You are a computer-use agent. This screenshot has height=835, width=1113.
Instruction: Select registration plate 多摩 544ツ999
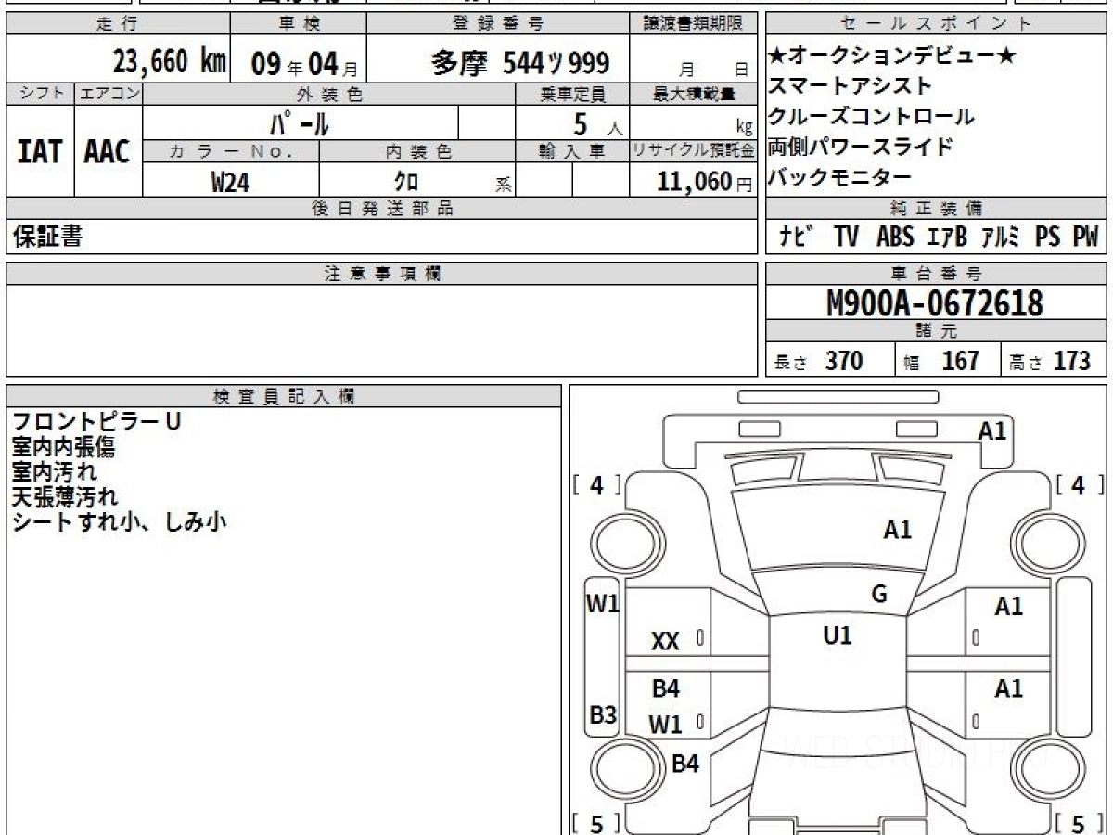point(520,63)
